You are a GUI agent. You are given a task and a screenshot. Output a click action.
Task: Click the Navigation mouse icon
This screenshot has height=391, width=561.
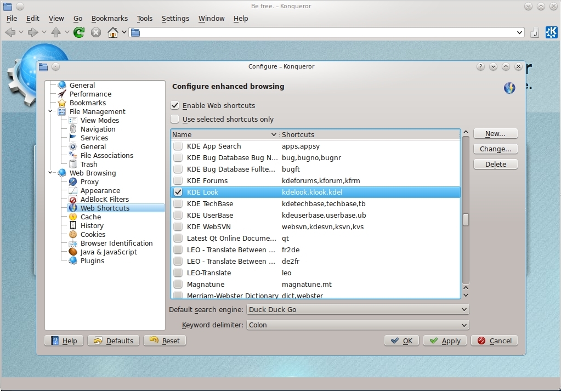73,129
